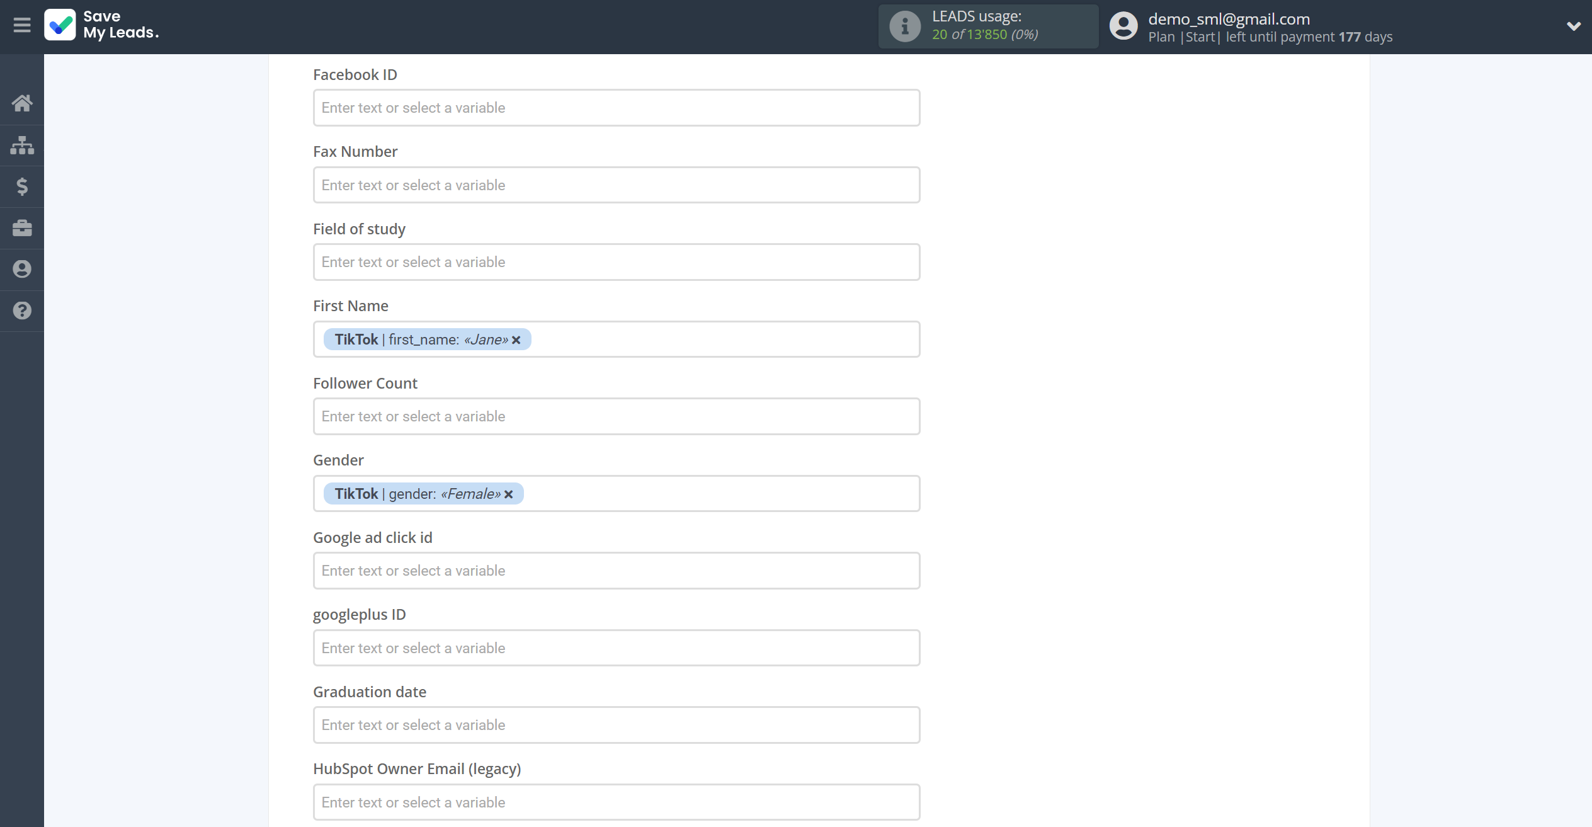Click the 'Google ad click id' label
1592x827 pixels.
pyautogui.click(x=373, y=538)
